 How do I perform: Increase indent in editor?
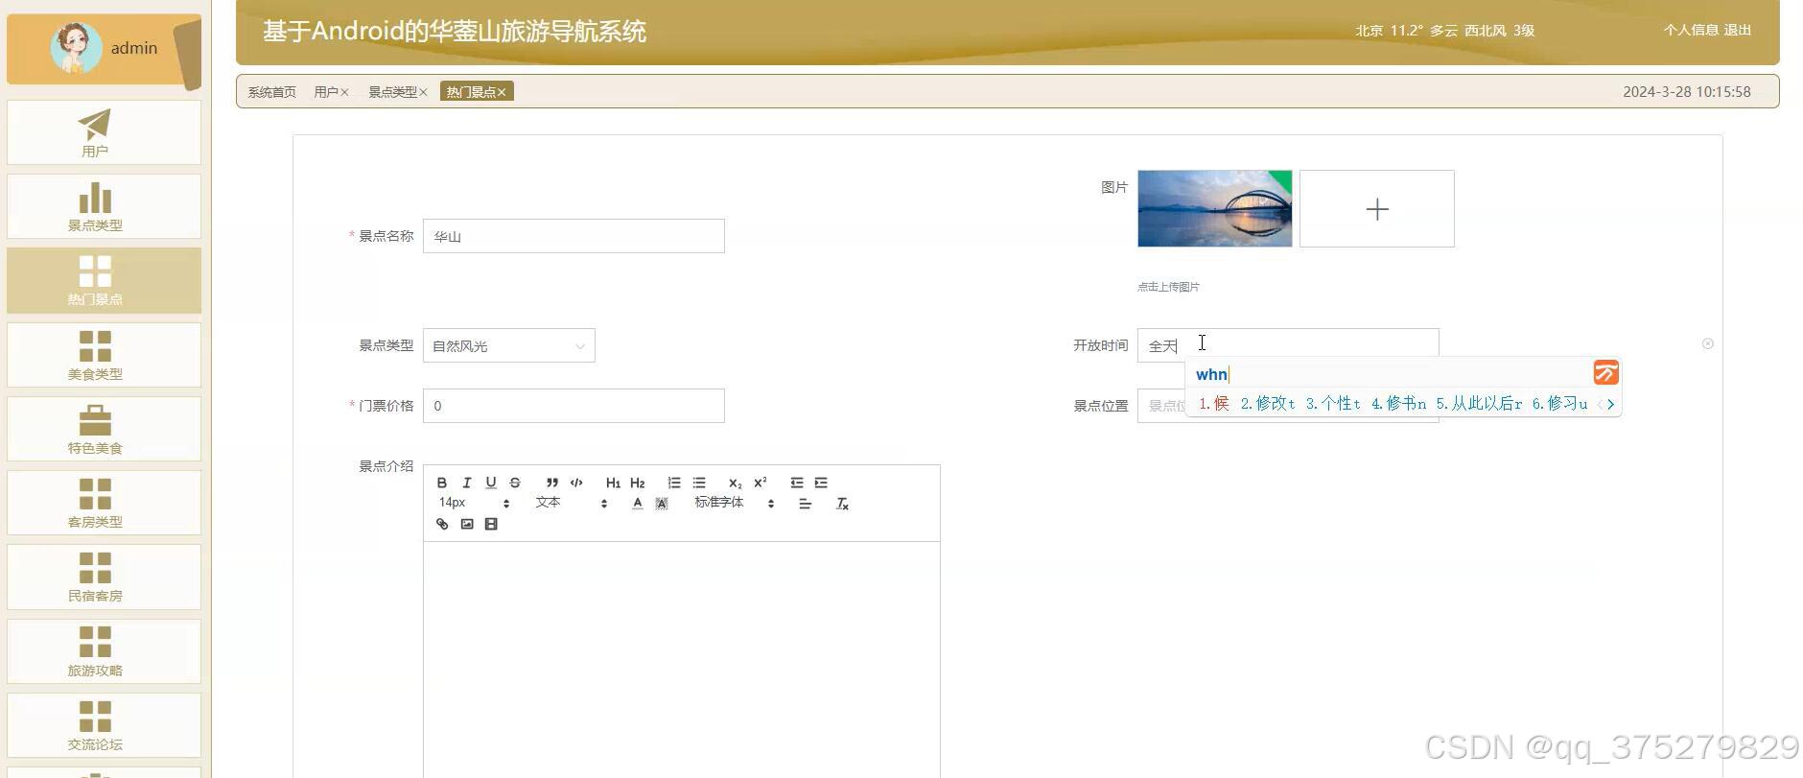click(x=821, y=483)
